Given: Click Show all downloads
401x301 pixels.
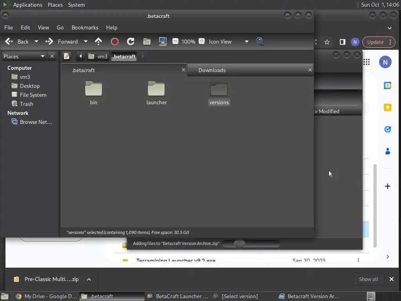Looking at the screenshot, I should [x=368, y=279].
